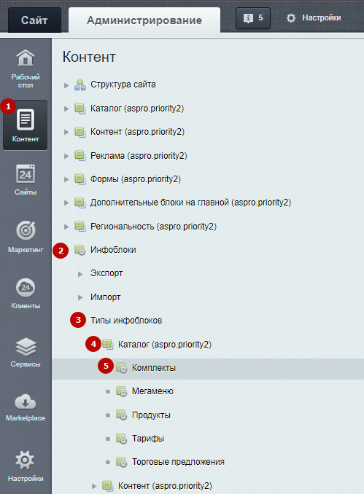This screenshot has height=494, width=364.
Task: Open the Настройки gear icon in sidebar
Action: coord(26,460)
